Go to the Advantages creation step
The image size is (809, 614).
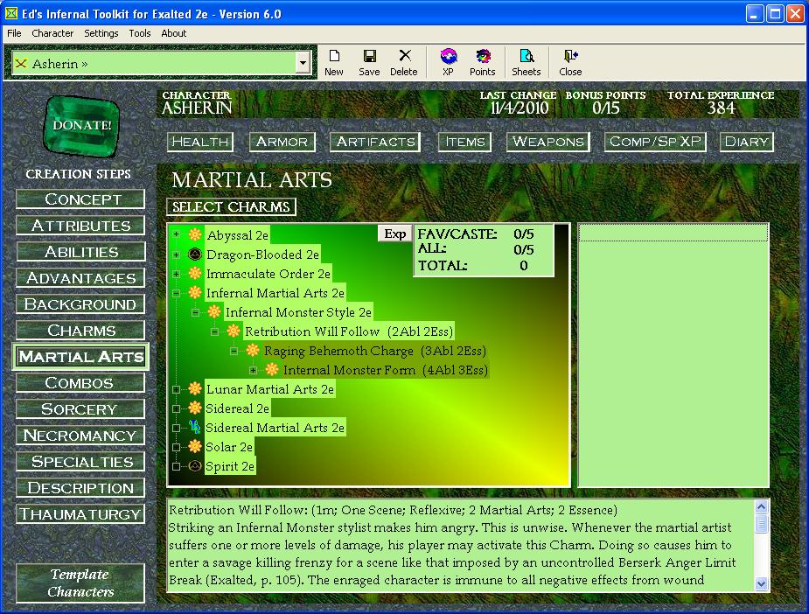point(80,278)
